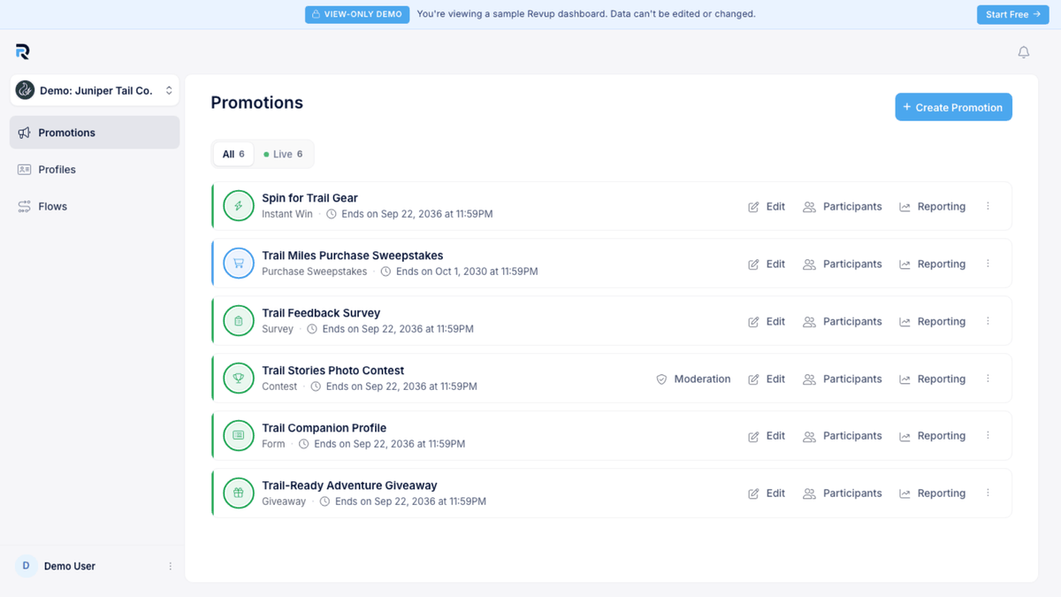The height and width of the screenshot is (597, 1061).
Task: Open Moderation for Trail Stories Photo Contest
Action: [x=693, y=379]
